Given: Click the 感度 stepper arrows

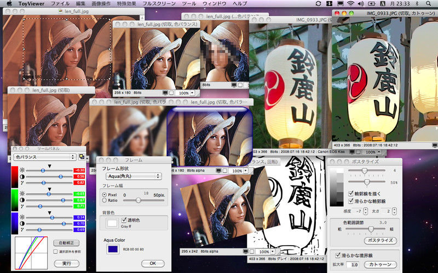Looking at the screenshot, I should coord(366,211).
